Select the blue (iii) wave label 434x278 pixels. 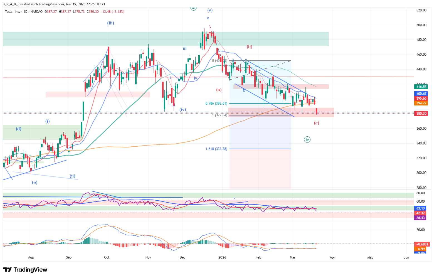tap(111, 23)
